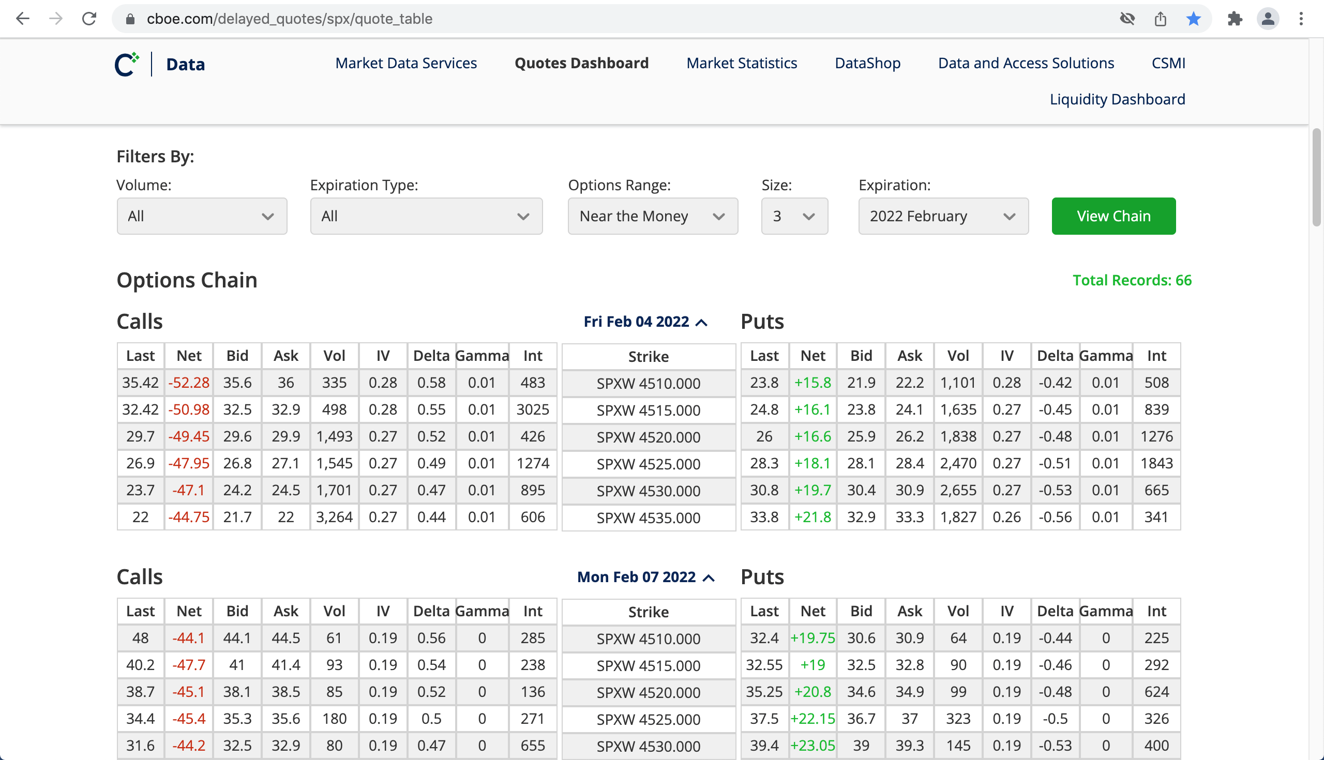Open the extensions puzzle icon
This screenshot has width=1324, height=760.
click(x=1235, y=19)
